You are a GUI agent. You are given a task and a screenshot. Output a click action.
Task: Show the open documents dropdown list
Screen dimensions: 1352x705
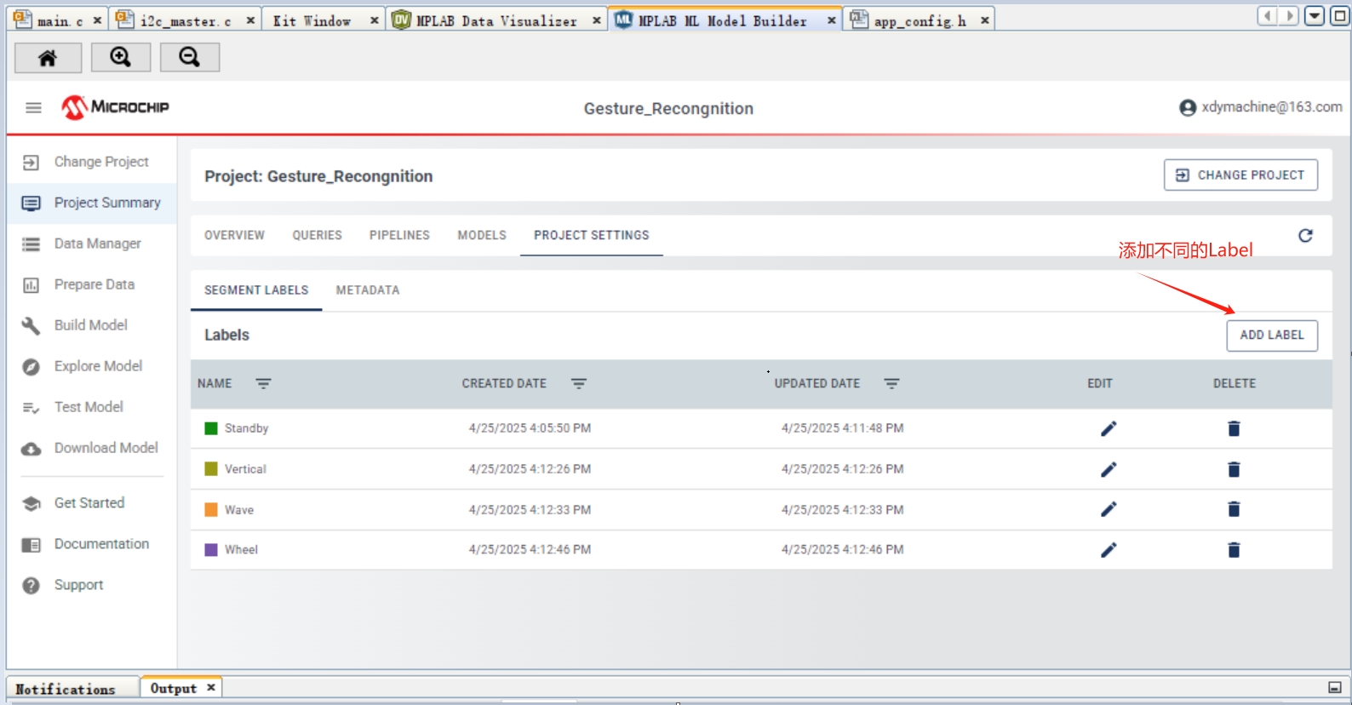(1315, 16)
